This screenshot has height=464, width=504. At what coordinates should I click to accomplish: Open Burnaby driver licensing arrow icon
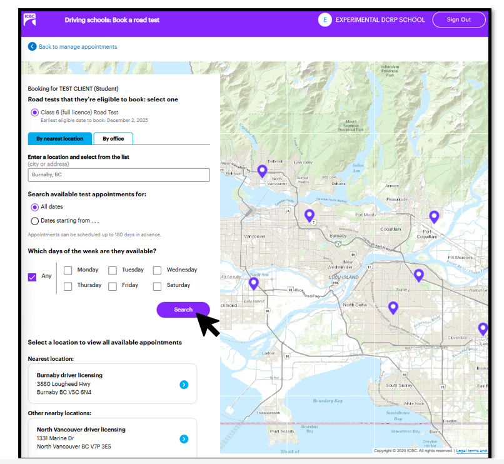click(184, 385)
